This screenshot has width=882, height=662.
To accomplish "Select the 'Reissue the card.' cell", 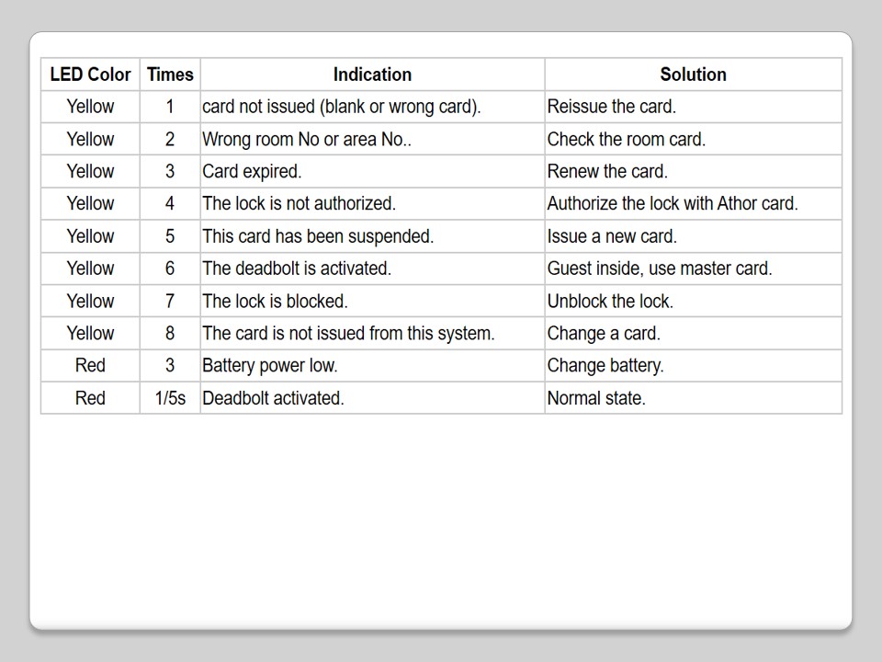I will click(x=612, y=107).
